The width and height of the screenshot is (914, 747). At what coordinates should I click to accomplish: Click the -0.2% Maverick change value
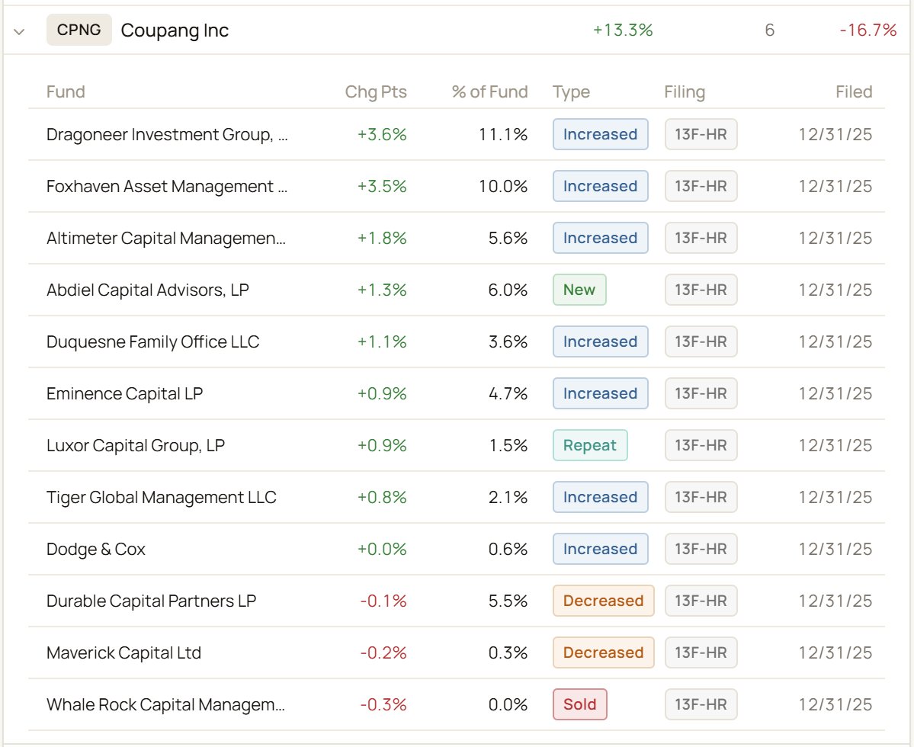(x=383, y=652)
